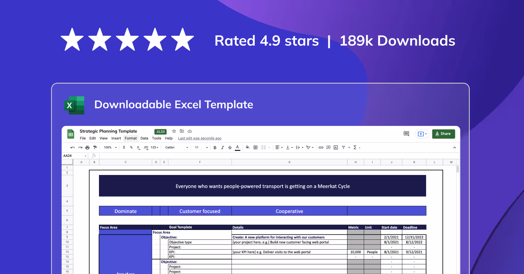Open the View menu
Screen dimensions: 524x274
[x=104, y=138]
